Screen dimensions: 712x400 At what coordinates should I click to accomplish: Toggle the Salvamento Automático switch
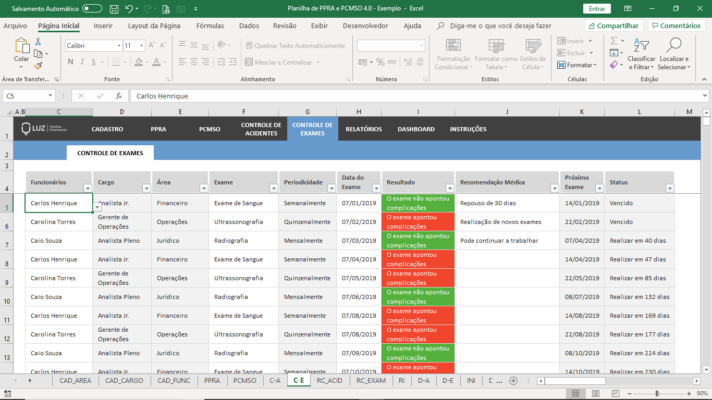coord(92,9)
